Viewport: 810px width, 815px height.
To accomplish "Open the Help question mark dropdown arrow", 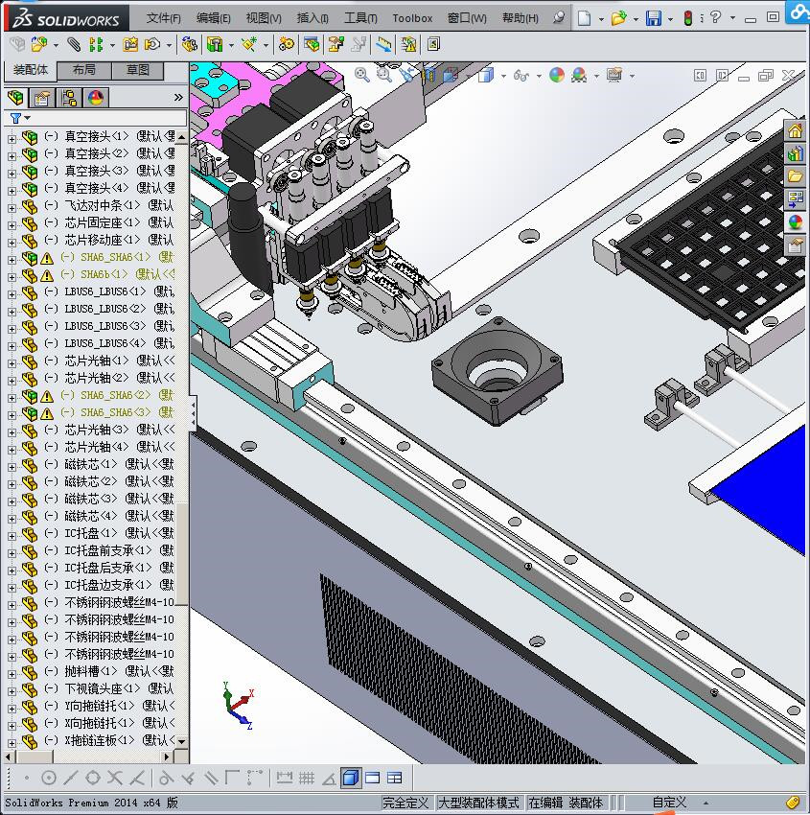I will [x=732, y=17].
